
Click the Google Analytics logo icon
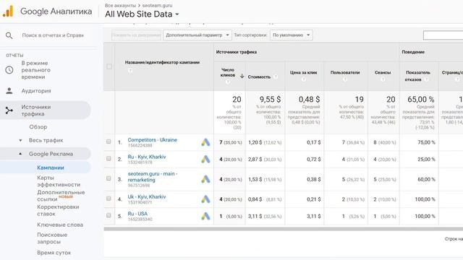[8, 12]
